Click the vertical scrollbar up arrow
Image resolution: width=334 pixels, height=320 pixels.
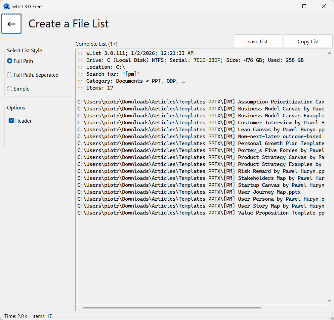coord(329,52)
